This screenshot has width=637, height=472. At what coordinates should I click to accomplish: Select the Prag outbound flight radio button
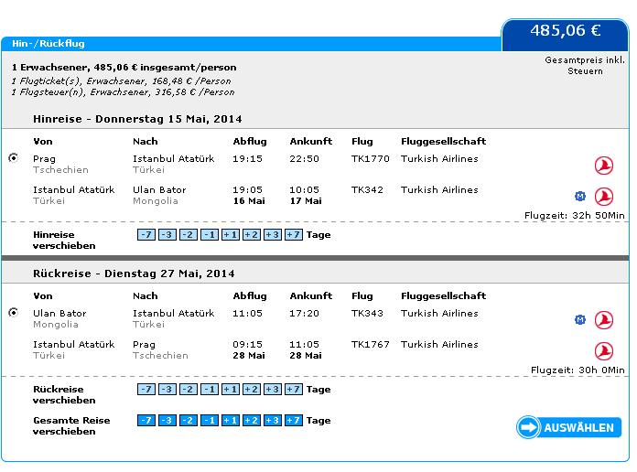click(x=14, y=157)
